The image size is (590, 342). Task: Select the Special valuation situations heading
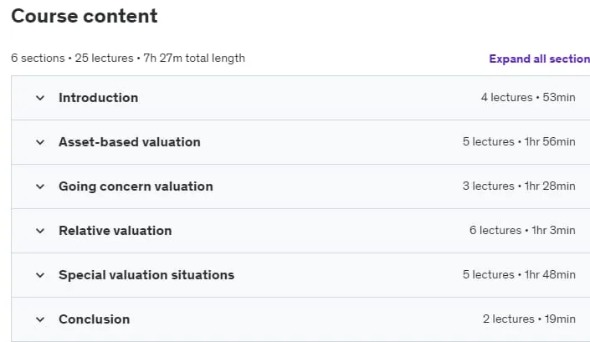[x=146, y=275]
